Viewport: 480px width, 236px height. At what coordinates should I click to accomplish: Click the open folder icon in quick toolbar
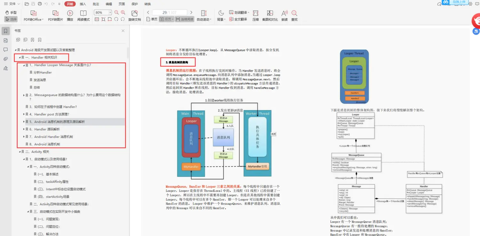(27, 4)
